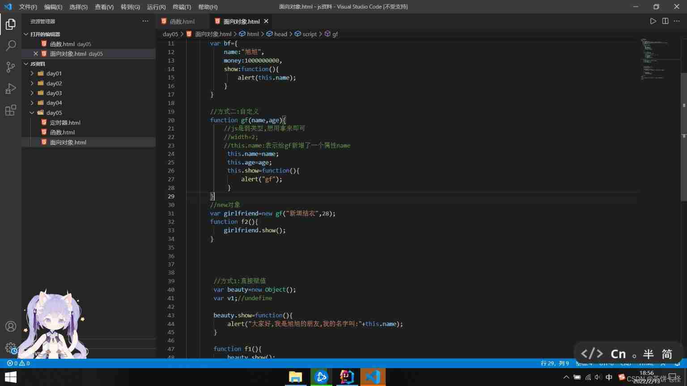Open Windows Start menu
Screen dimensions: 687x386
(x=11, y=377)
